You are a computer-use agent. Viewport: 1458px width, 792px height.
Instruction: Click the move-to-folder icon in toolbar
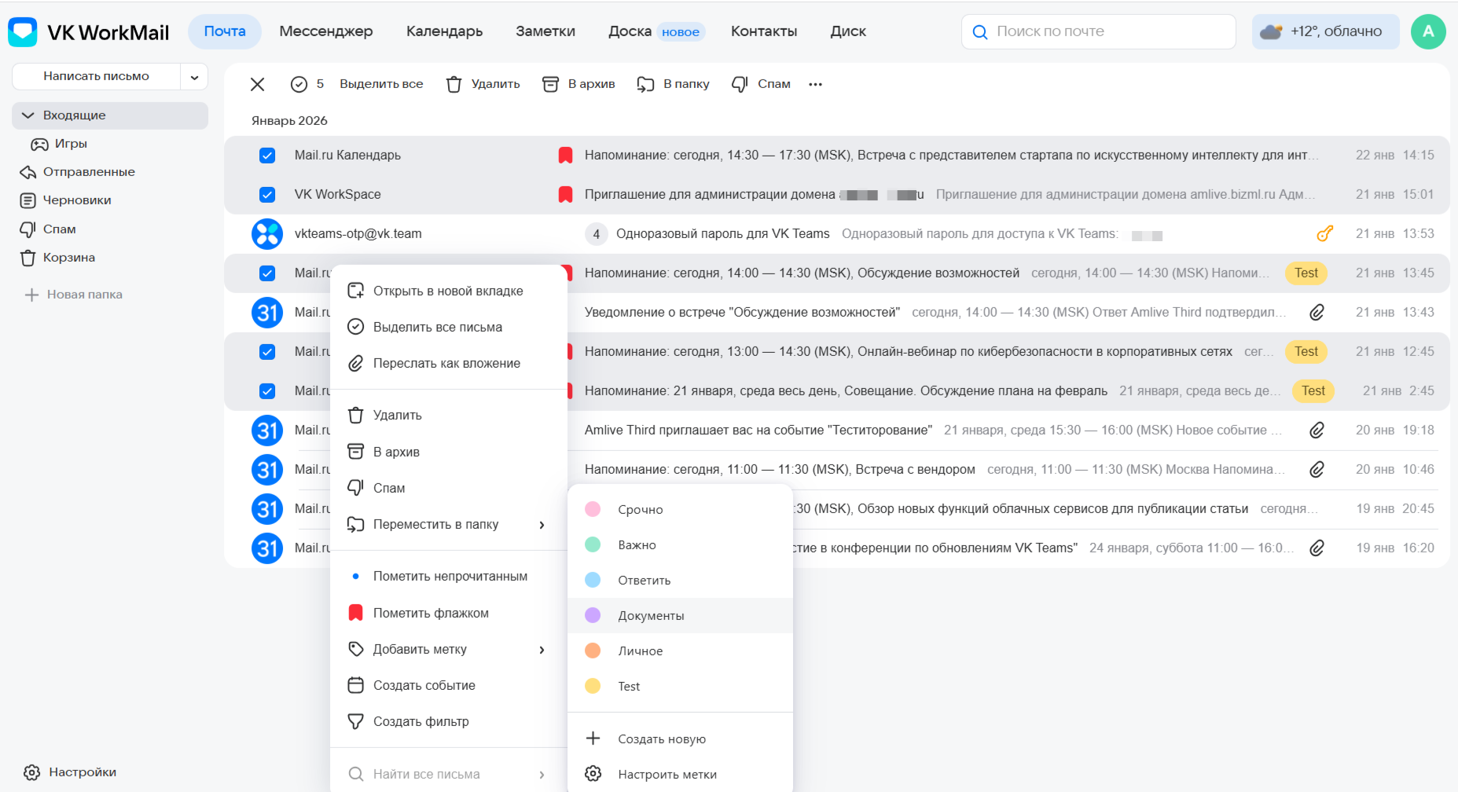[x=645, y=84]
